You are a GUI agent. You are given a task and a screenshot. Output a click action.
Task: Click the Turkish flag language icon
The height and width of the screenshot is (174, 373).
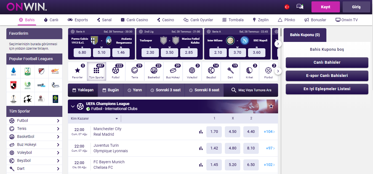point(287,7)
